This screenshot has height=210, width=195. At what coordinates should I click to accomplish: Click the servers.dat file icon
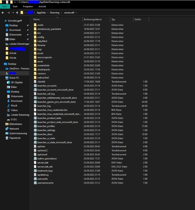pyautogui.click(x=35, y=163)
